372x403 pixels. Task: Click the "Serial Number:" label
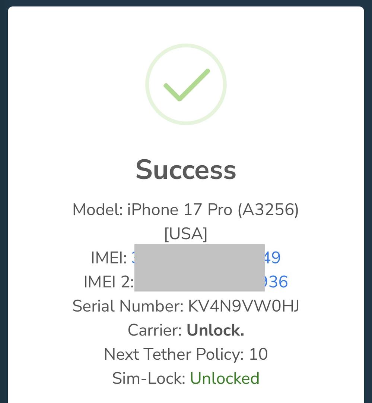pyautogui.click(x=128, y=306)
